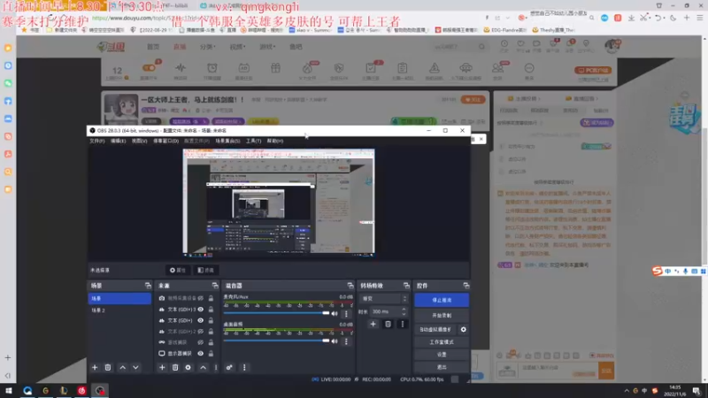Click the 停止推流 stop streaming button

(x=442, y=300)
